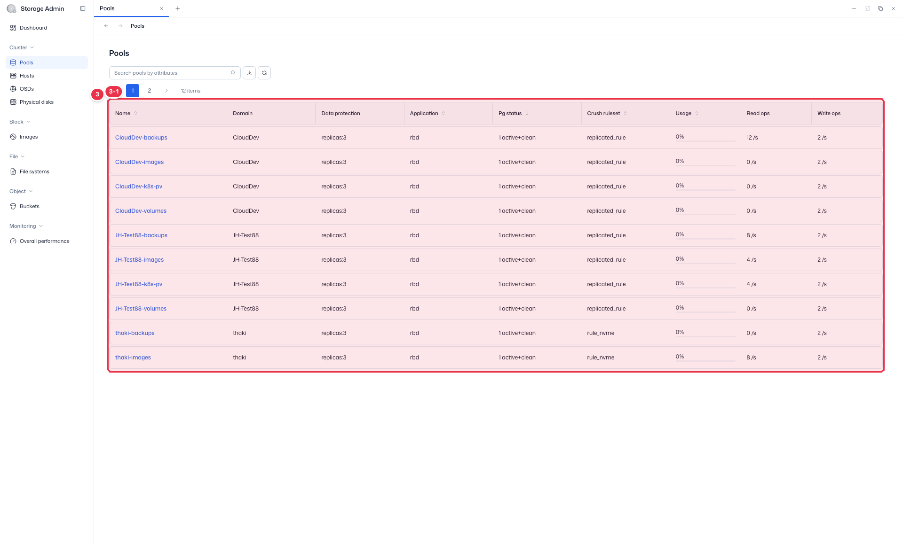The height and width of the screenshot is (545, 903).
Task: Open Physical disks in sidebar
Action: click(47, 102)
